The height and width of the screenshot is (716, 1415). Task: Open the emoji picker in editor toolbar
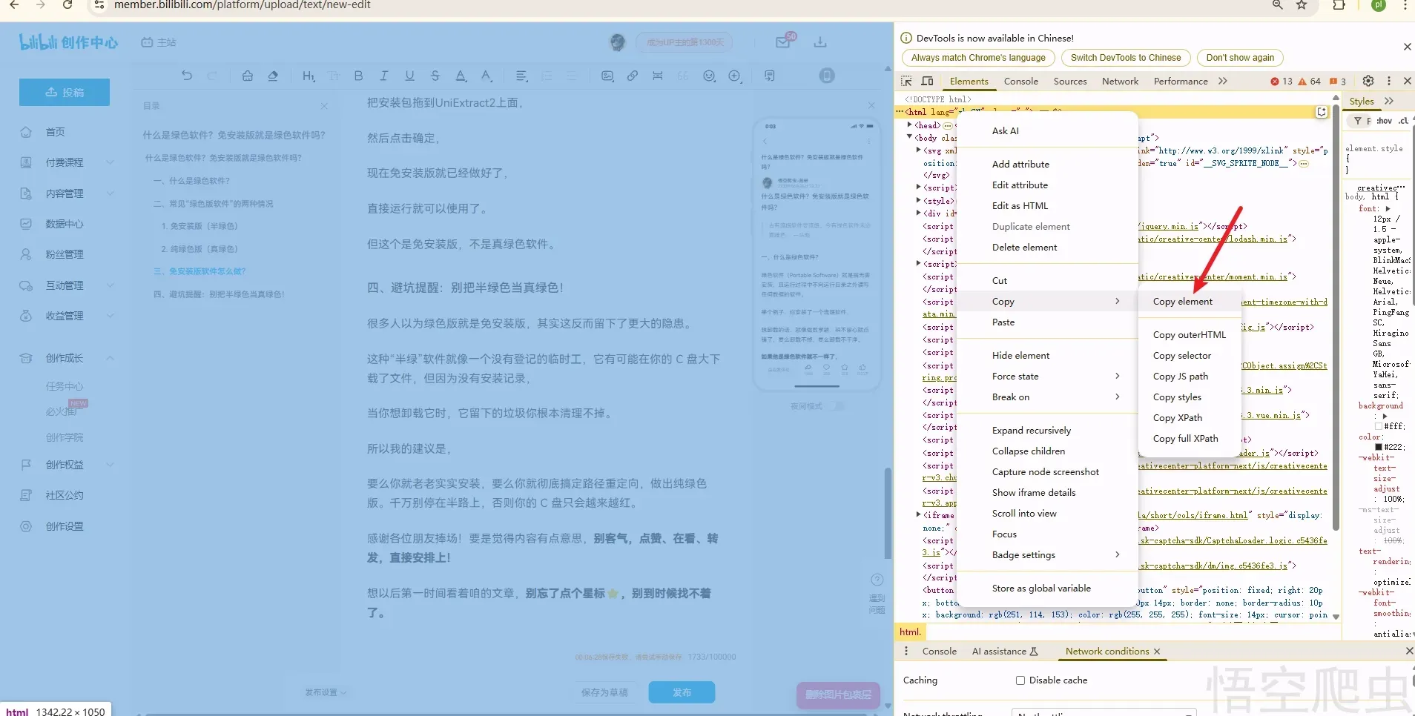tap(709, 76)
